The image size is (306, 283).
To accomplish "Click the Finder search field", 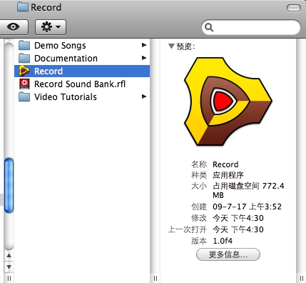I will point(251,27).
